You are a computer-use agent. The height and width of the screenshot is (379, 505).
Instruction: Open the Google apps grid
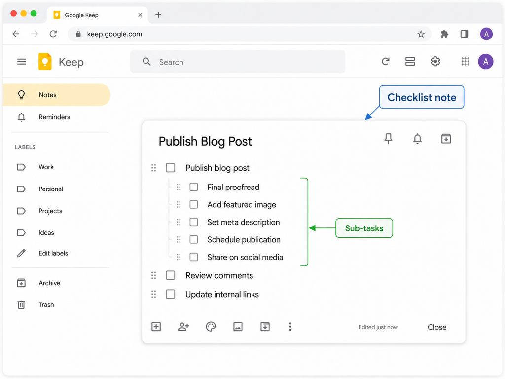tap(465, 61)
